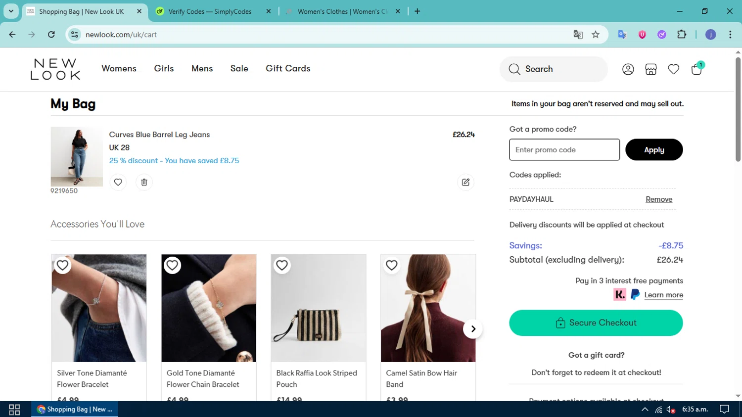The image size is (742, 417).
Task: Remove the PAYDAYHAUL code
Action: pyautogui.click(x=659, y=199)
